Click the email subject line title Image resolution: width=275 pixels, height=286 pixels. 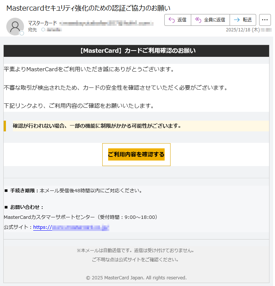pos(89,8)
